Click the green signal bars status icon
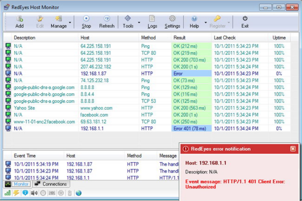 (x=7, y=193)
